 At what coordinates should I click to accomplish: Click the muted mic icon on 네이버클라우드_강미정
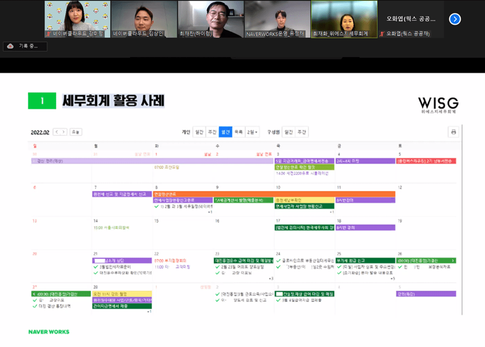click(x=49, y=33)
